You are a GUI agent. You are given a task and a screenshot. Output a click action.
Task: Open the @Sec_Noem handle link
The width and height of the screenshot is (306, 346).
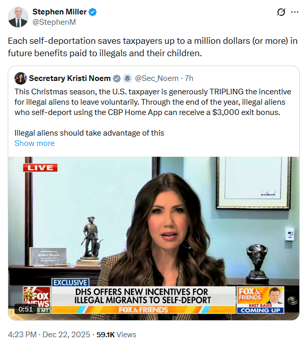click(156, 78)
